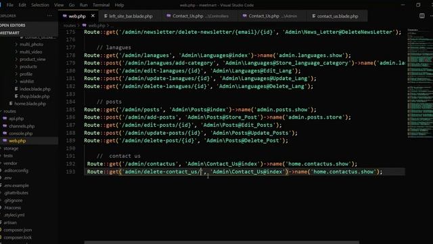Open index.blade.php in explorer
The image size is (433, 244).
35,89
